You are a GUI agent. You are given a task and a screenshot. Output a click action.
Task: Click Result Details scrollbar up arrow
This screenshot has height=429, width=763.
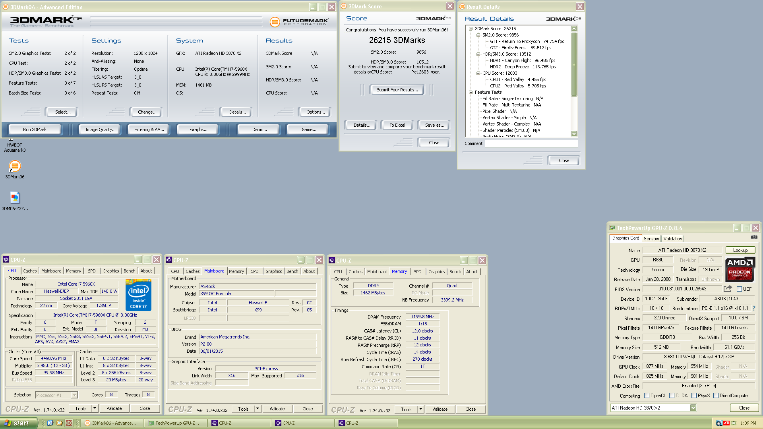pyautogui.click(x=574, y=29)
